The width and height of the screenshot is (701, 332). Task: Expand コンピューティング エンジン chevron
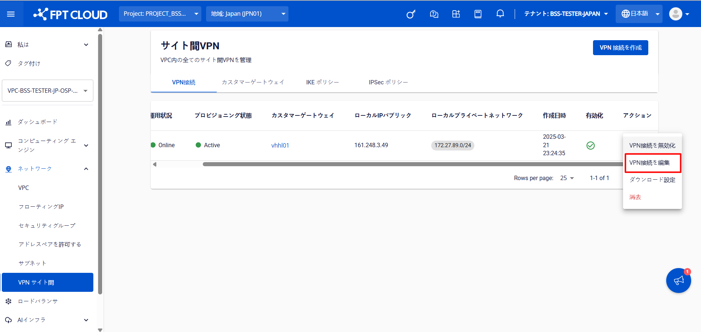click(x=86, y=145)
